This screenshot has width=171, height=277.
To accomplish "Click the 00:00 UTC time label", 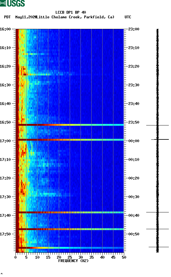I will click(134, 141).
